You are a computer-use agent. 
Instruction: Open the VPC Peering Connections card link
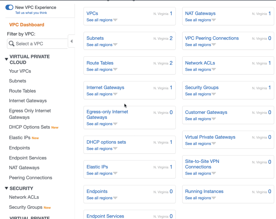coord(212,38)
